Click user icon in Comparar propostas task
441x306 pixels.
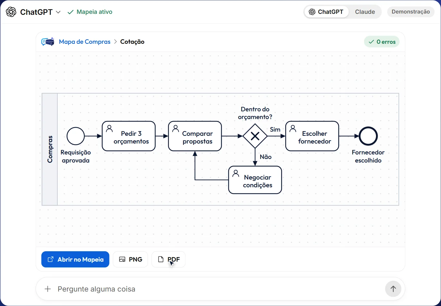click(x=176, y=129)
